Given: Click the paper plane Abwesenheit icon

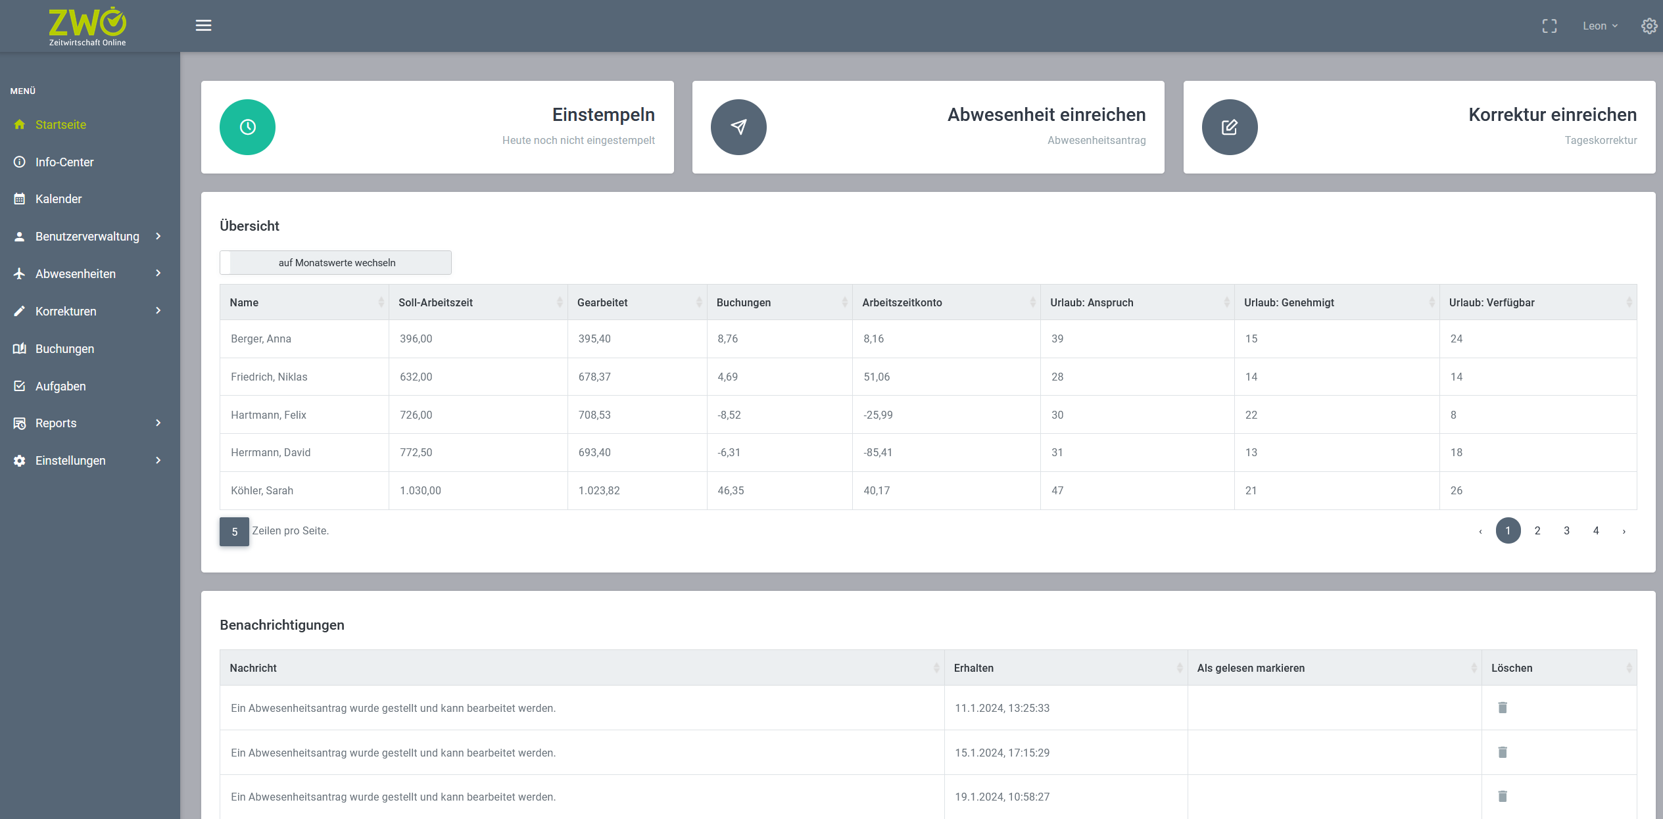Looking at the screenshot, I should 738,127.
